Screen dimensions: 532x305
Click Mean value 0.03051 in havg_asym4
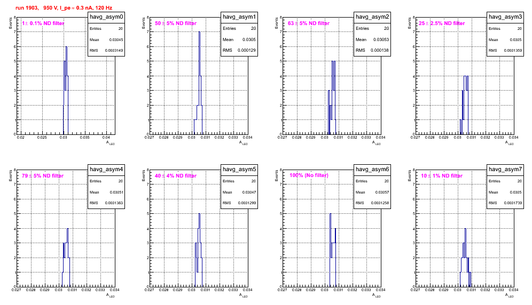point(116,192)
